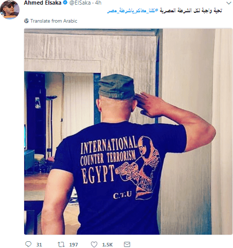Click the black Arabic tweet text
Screen dimensions: 233x248
[x=191, y=11]
